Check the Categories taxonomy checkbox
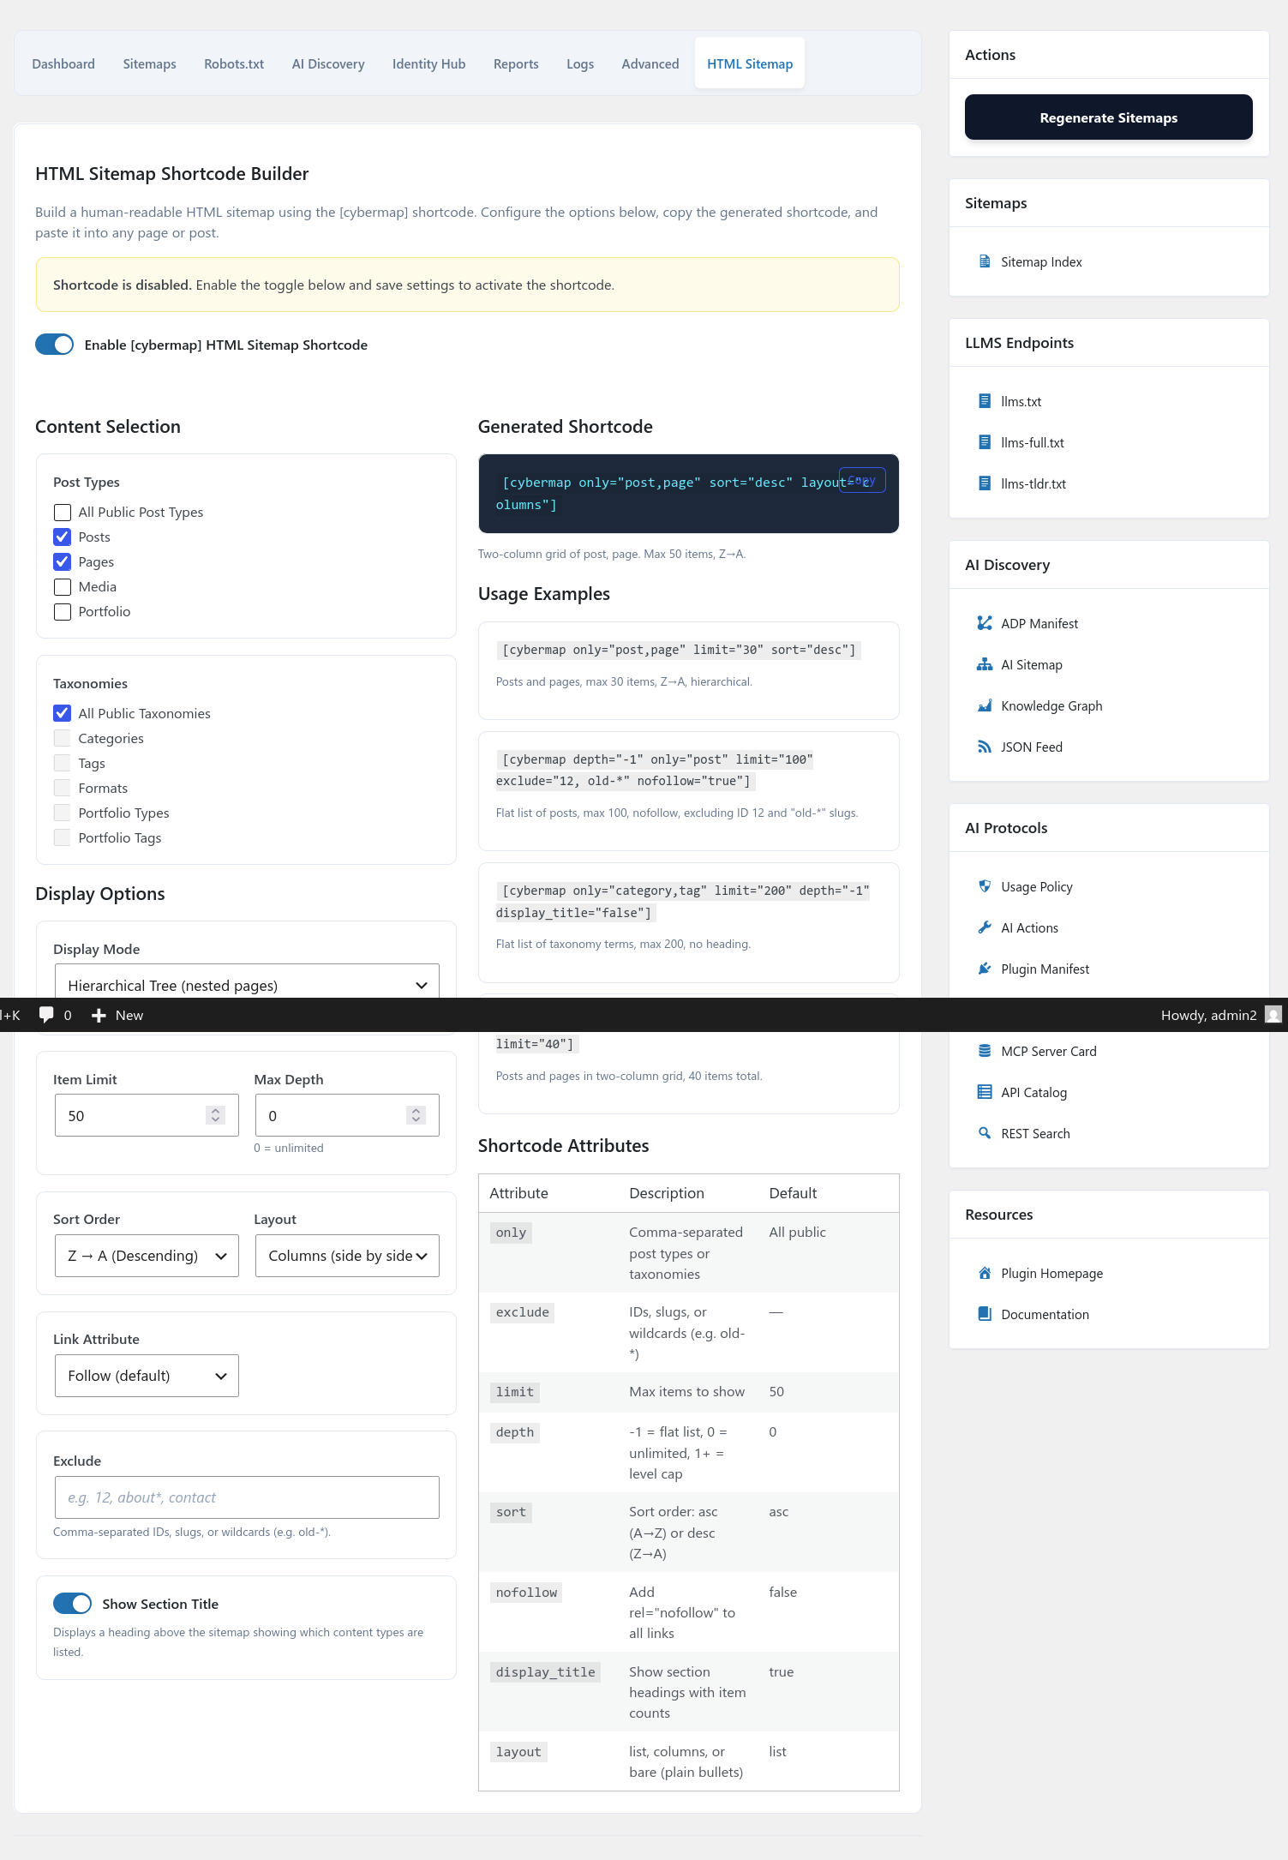1288x1860 pixels. pos(63,738)
